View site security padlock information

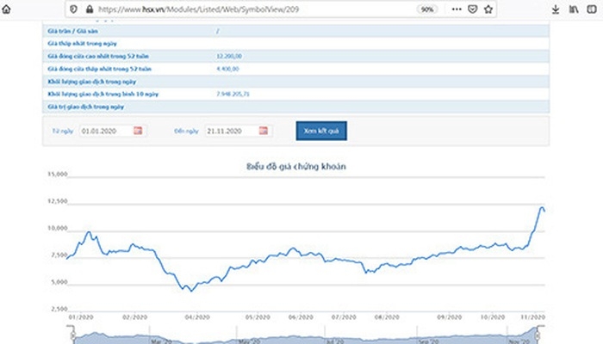point(90,9)
